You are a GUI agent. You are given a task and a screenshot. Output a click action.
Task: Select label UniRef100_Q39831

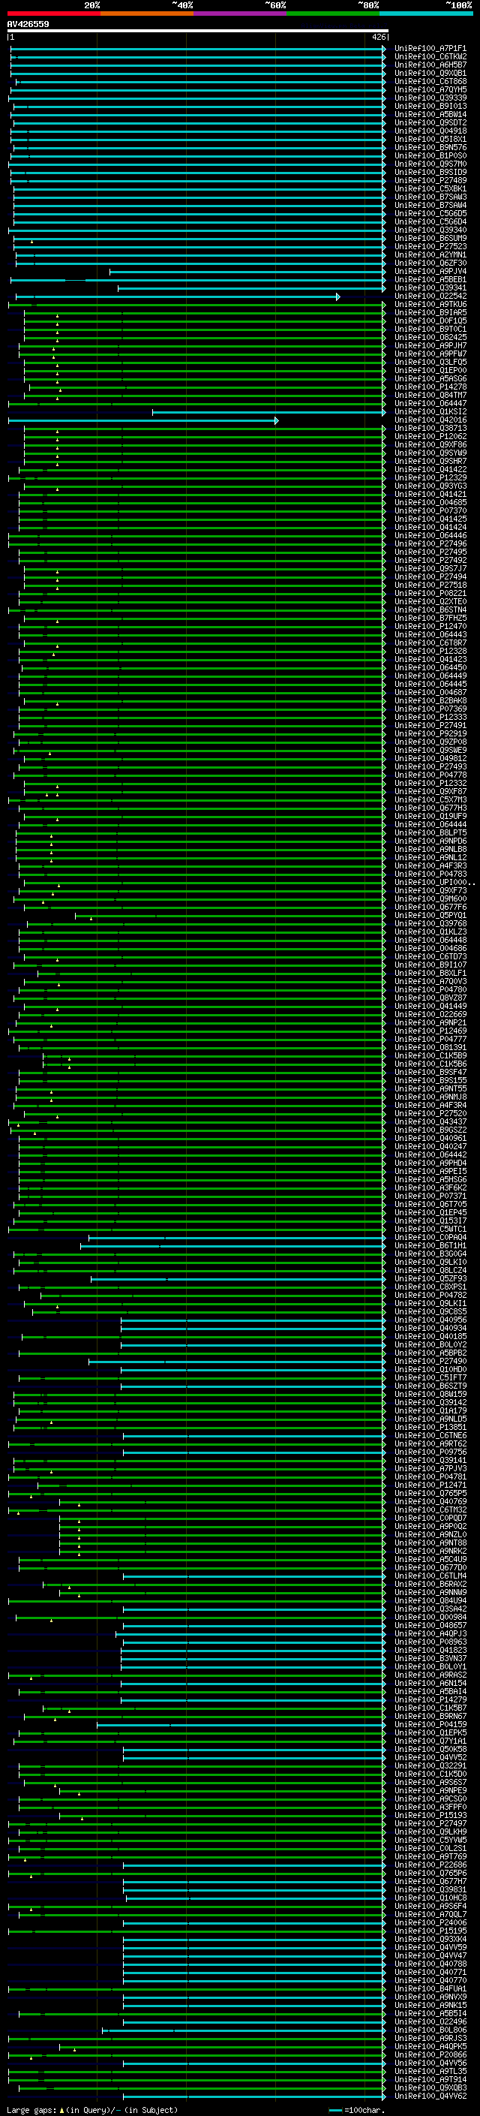[x=430, y=1889]
